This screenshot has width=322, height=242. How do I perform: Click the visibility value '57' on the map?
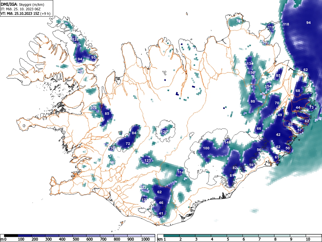[x=299, y=130]
